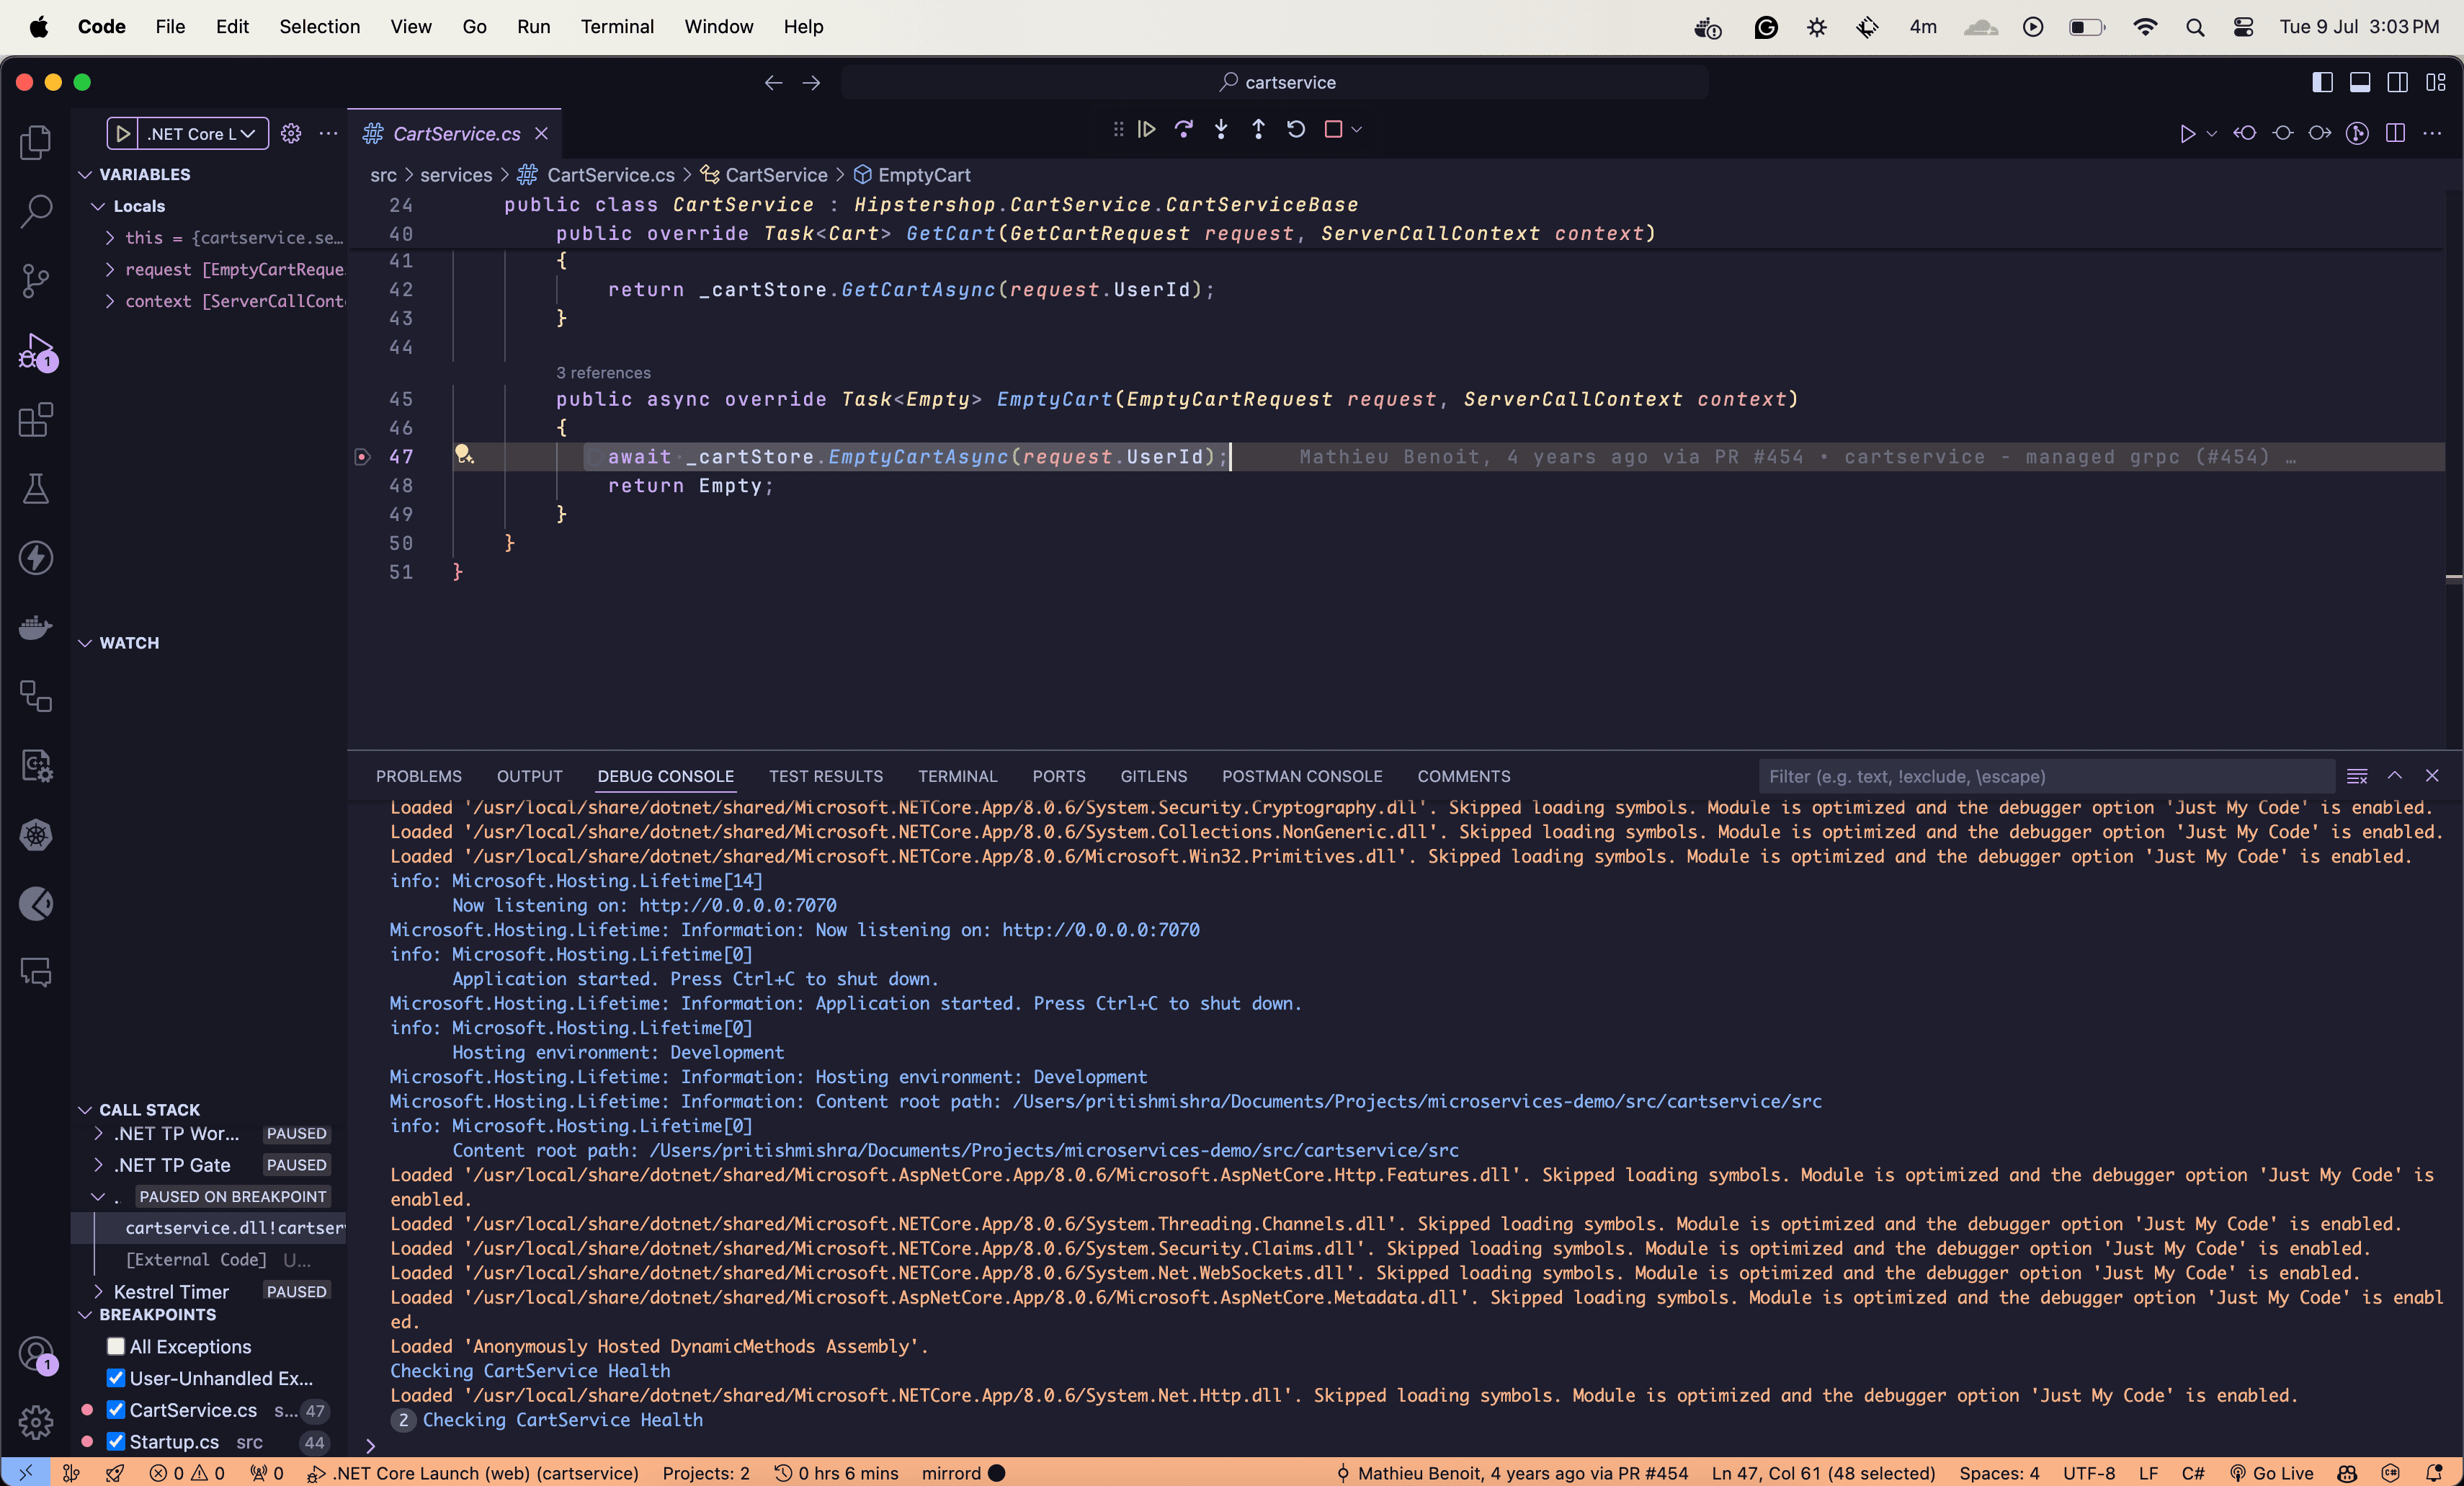This screenshot has height=1486, width=2464.
Task: Expand the 'this' variable
Action: (110, 238)
